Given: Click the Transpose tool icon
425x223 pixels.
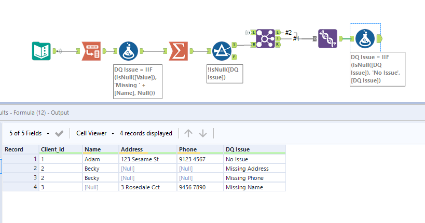Looking at the screenshot, I should point(91,51).
